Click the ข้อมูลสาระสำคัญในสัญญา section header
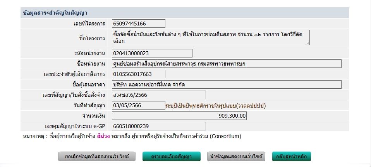The height and width of the screenshot is (167, 371). coord(54,13)
